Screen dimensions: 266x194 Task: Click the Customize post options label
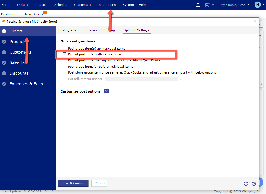[80, 91]
